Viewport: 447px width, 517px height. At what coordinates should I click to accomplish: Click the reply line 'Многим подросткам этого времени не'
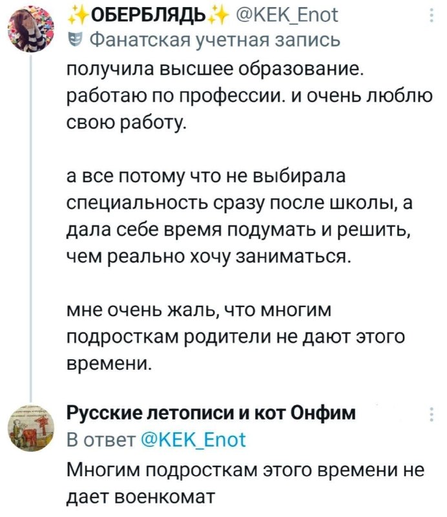pos(244,469)
